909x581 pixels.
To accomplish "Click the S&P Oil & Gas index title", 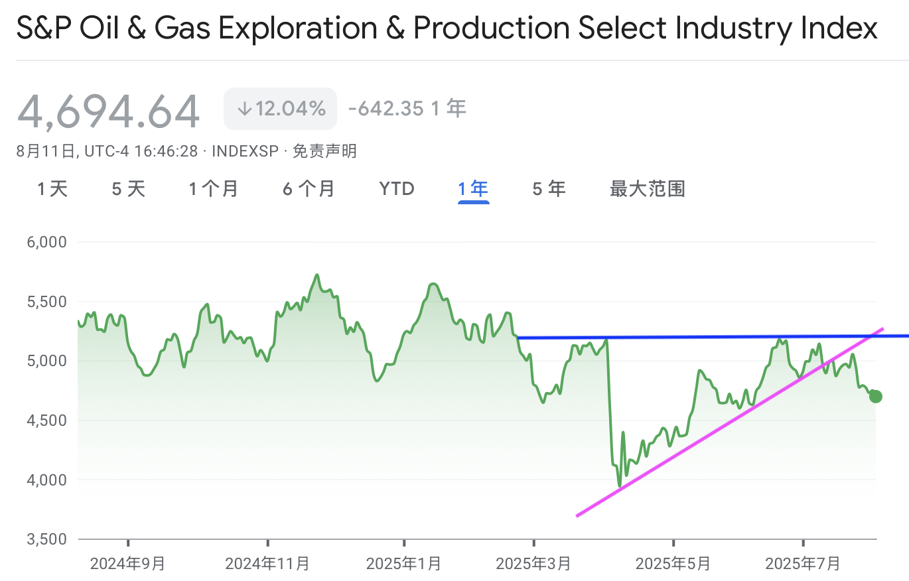I will (x=447, y=29).
